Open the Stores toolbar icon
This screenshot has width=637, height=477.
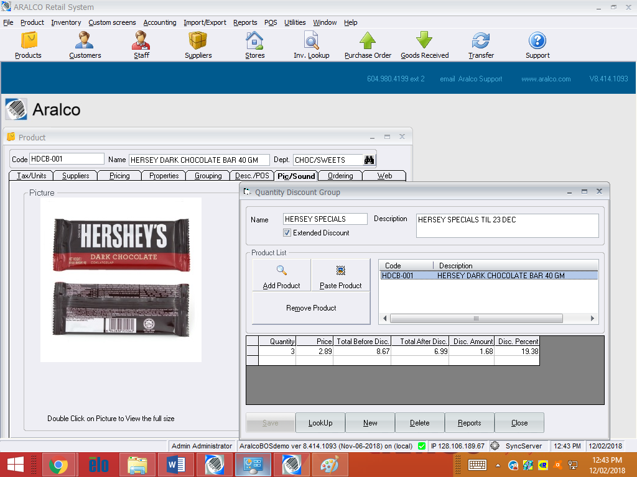254,45
